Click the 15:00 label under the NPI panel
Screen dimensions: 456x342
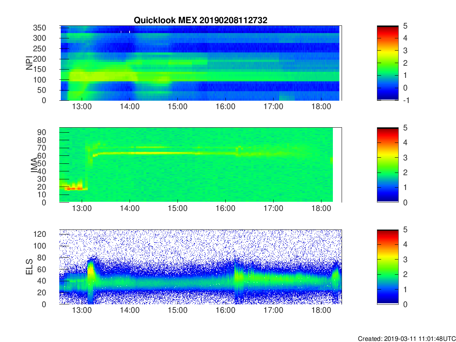coord(178,107)
